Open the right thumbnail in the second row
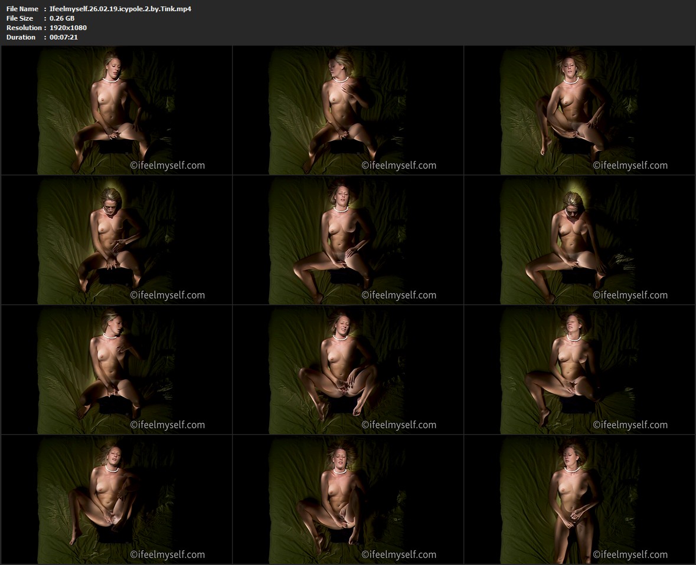Image resolution: width=696 pixels, height=565 pixels. click(580, 240)
